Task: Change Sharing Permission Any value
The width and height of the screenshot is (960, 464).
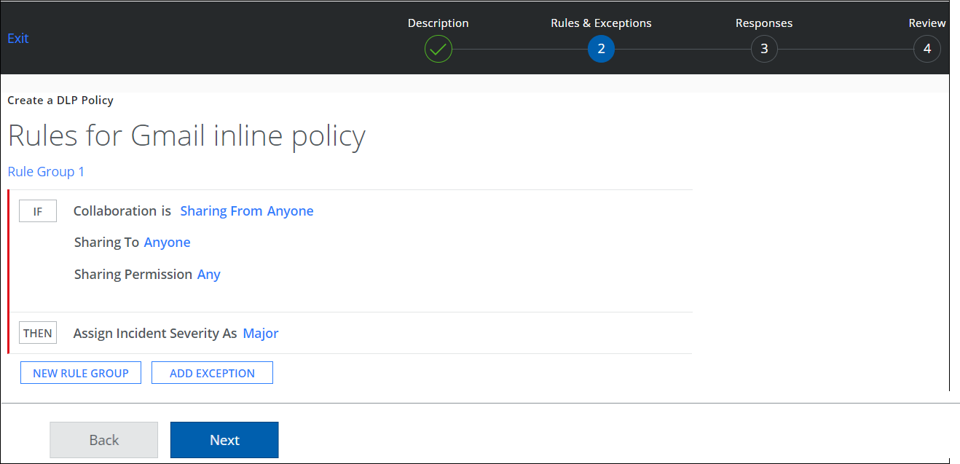Action: (208, 275)
